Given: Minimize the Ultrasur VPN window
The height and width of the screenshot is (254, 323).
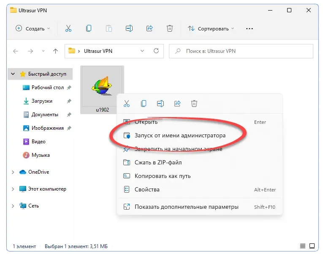Looking at the screenshot, I should tap(270, 10).
